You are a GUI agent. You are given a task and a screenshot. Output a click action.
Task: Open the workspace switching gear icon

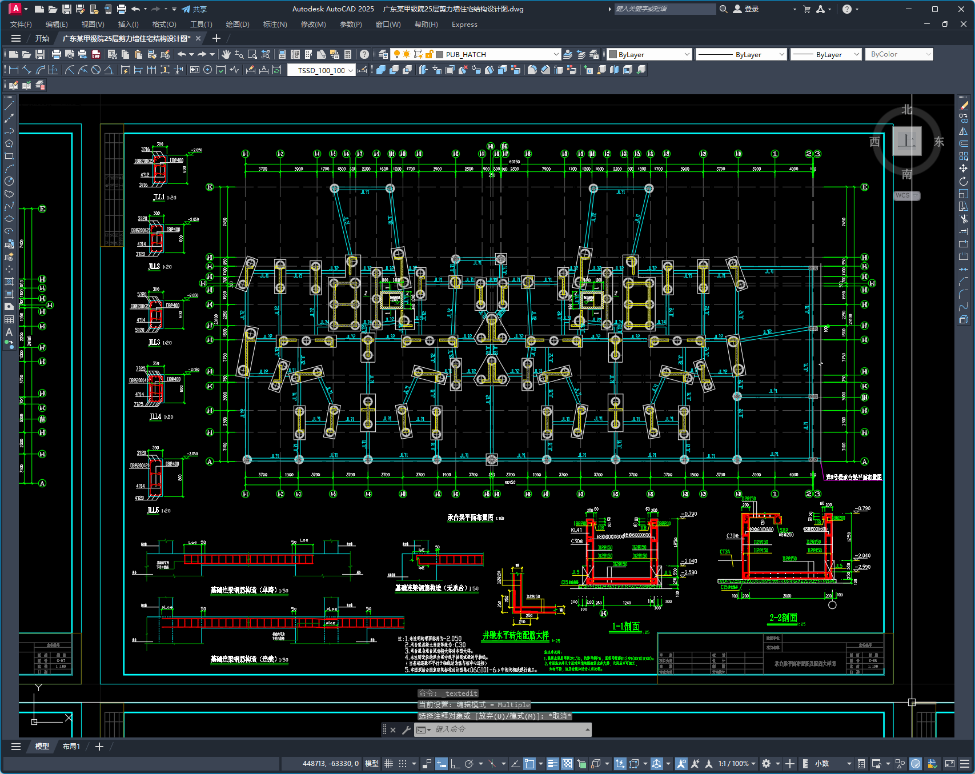(x=767, y=764)
